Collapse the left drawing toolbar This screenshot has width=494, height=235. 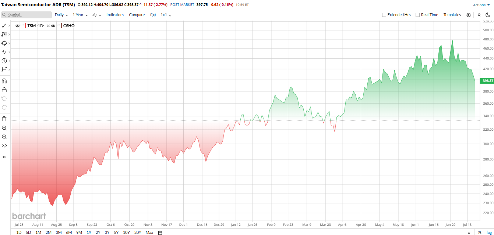[4, 157]
